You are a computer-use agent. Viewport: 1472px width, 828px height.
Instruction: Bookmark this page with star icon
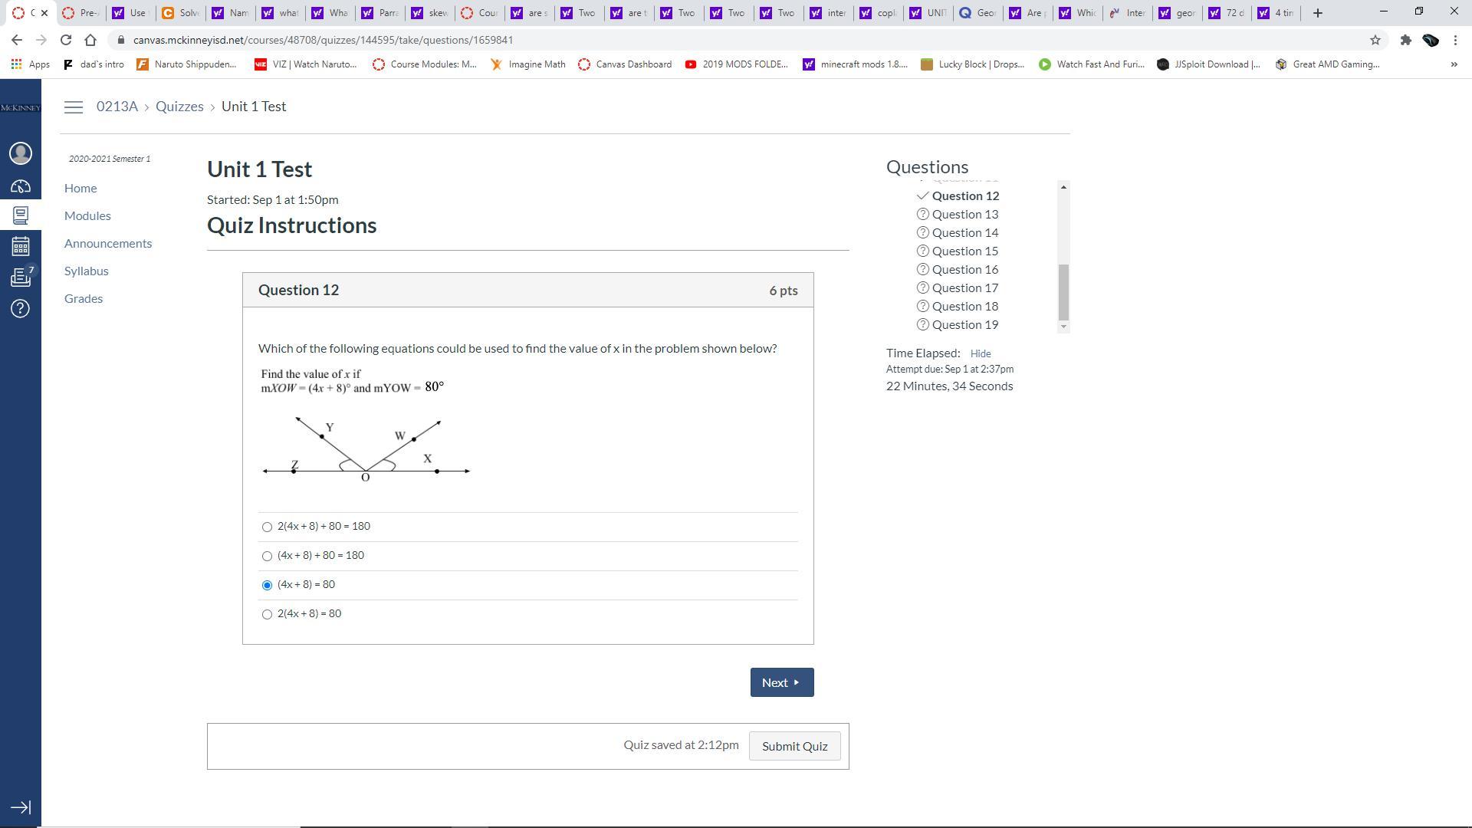pos(1375,40)
